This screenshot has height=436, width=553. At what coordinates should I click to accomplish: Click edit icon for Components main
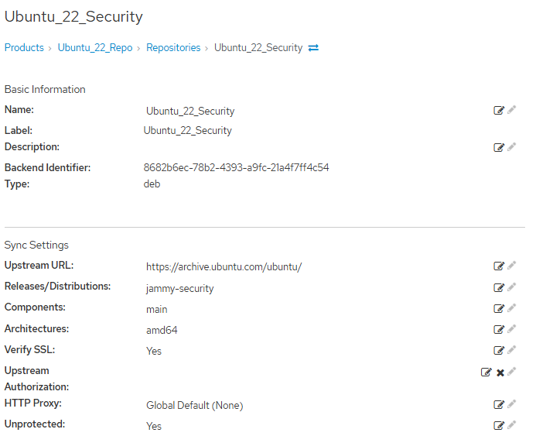click(499, 308)
